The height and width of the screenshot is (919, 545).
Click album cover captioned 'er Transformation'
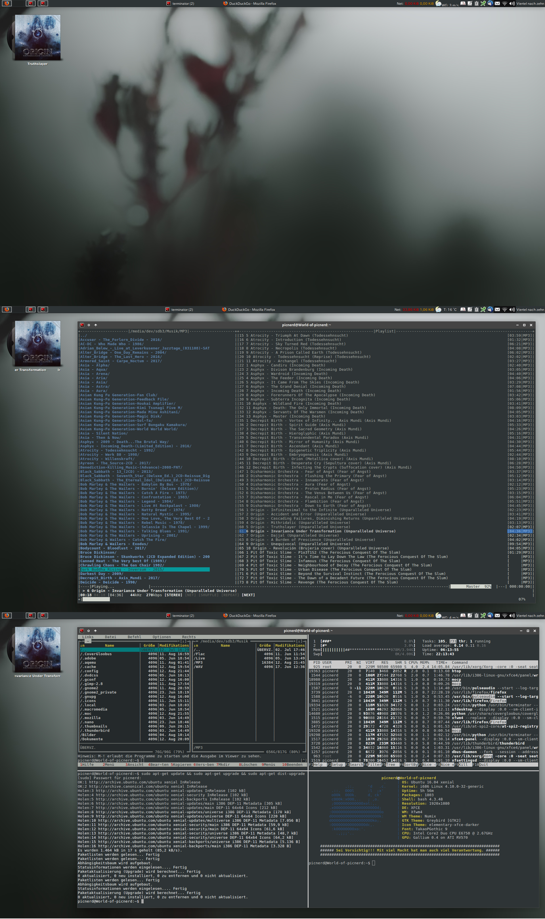(x=37, y=343)
